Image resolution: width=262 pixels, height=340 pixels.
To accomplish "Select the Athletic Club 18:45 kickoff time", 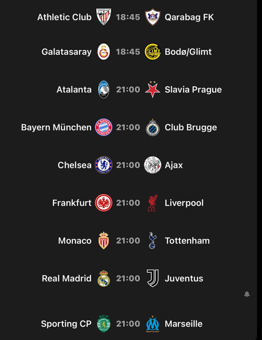I will (128, 17).
